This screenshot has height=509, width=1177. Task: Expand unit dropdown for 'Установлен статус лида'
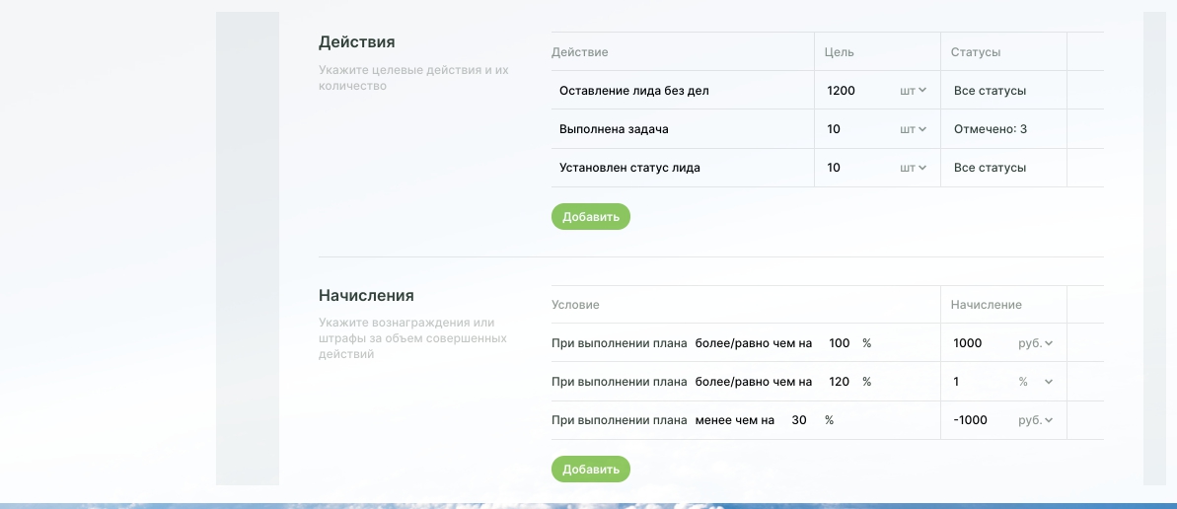pos(913,168)
